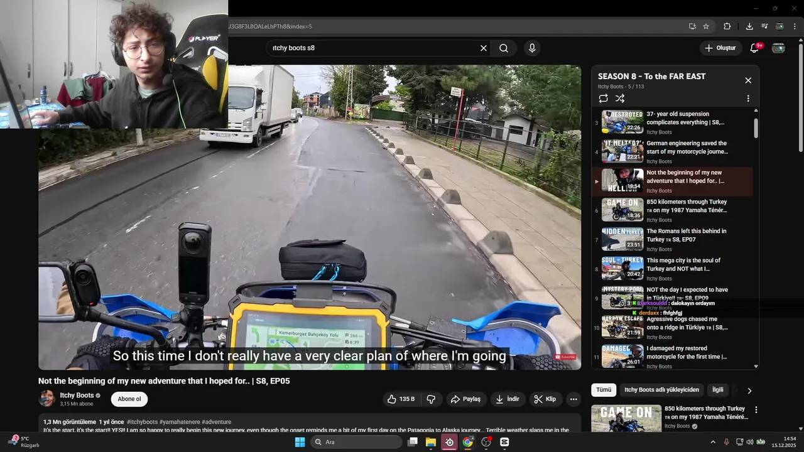Close the Season 8 playlist panel
804x452 pixels.
tap(748, 80)
